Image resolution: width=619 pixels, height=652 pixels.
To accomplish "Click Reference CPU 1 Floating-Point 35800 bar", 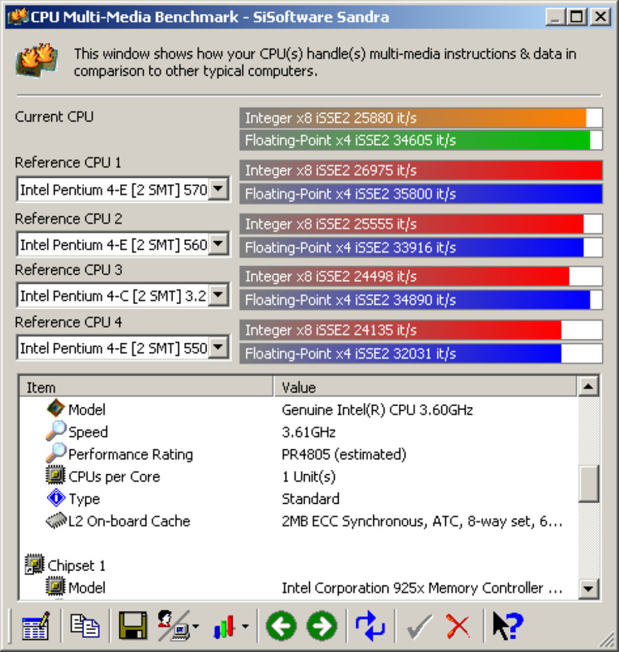I will click(421, 194).
